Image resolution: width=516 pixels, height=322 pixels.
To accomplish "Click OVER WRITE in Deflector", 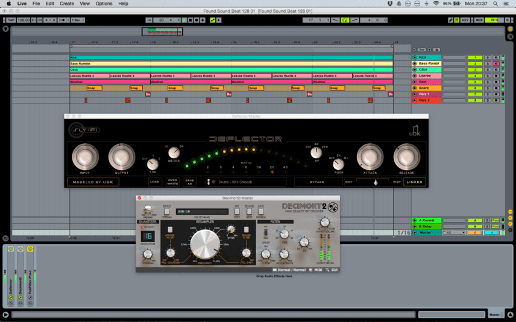I will (x=172, y=182).
